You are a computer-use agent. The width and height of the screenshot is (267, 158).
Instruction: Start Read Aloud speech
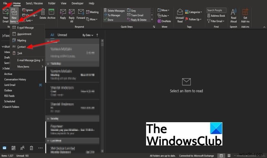pos(233,16)
